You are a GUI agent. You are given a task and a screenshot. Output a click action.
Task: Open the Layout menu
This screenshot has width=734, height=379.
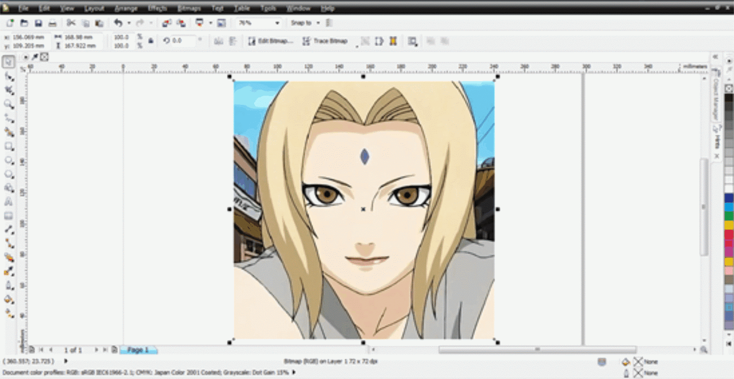tap(94, 8)
